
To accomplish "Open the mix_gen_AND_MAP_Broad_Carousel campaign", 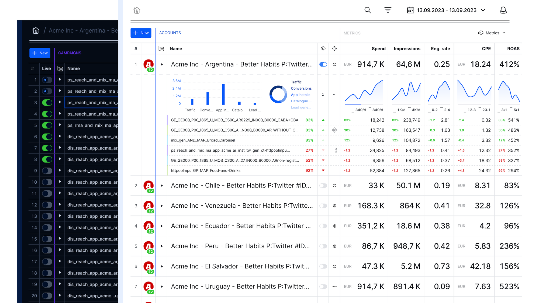I will pos(203,140).
